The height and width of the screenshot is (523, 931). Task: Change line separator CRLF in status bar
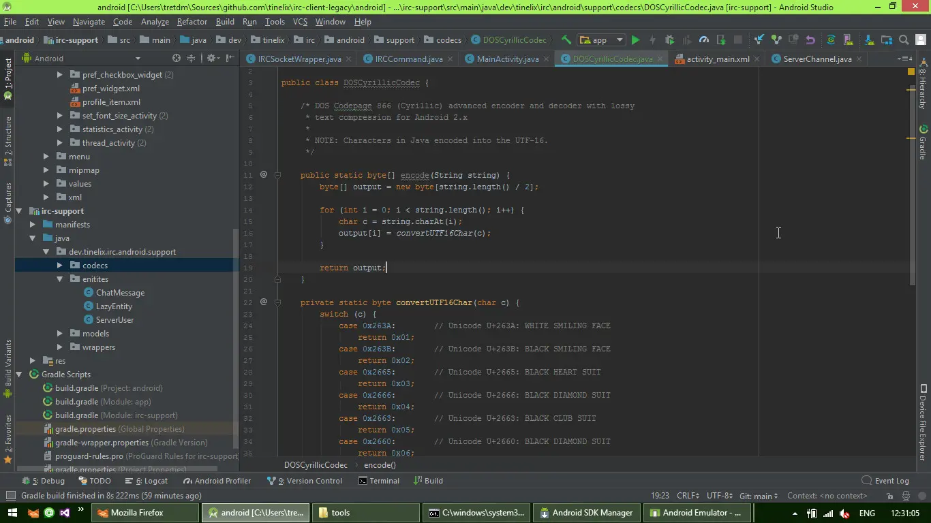click(688, 496)
